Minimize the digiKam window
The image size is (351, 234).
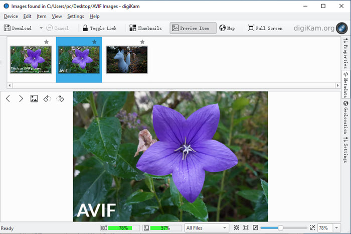click(x=305, y=6)
